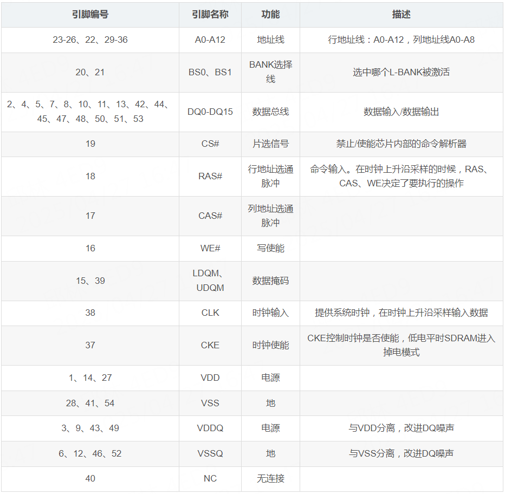
Task: Select pin number 16
Action: coord(90,248)
